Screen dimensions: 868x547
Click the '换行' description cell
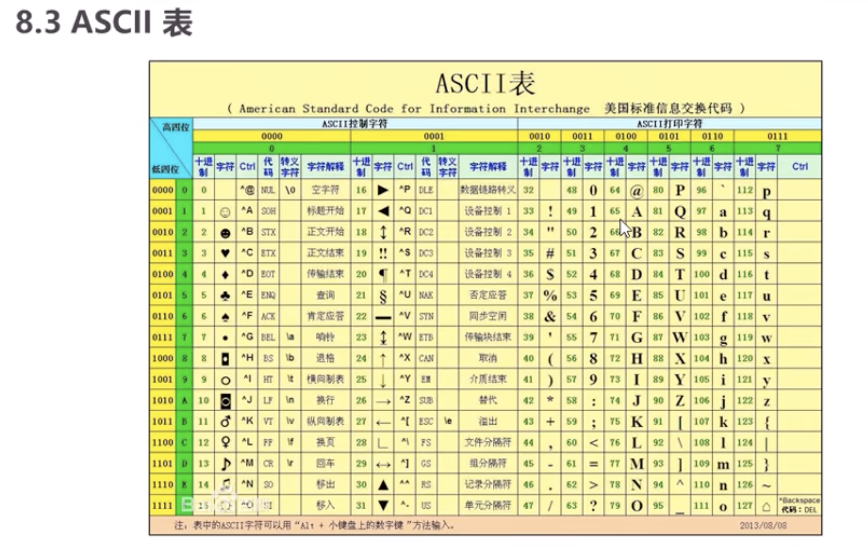point(325,400)
